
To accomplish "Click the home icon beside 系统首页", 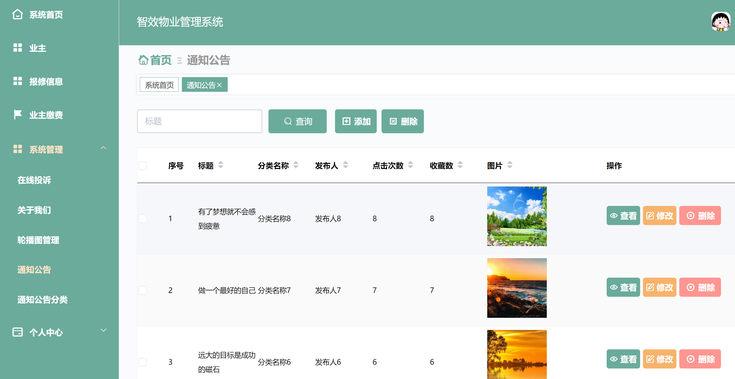I will click(18, 14).
